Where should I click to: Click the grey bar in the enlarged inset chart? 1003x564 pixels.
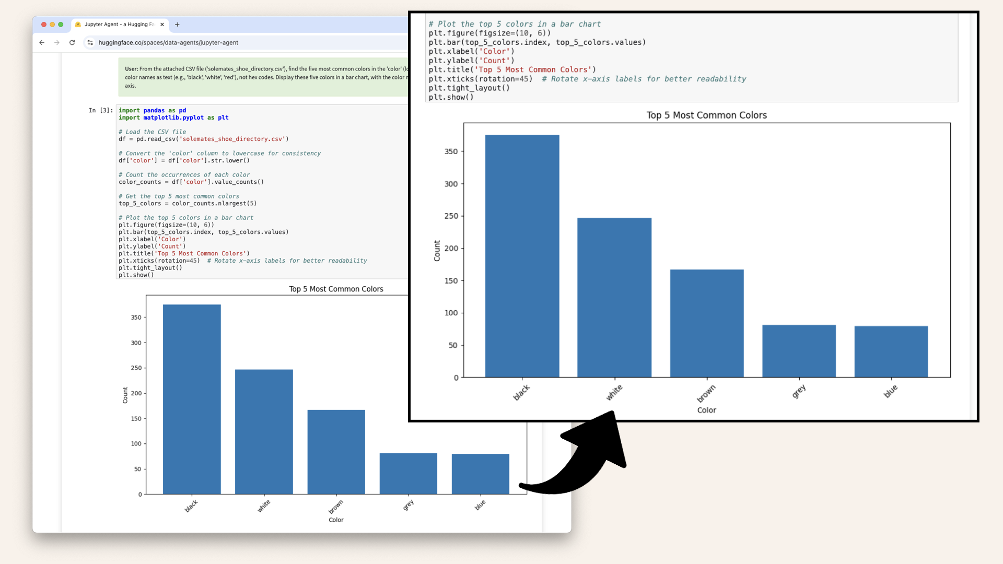pos(799,351)
